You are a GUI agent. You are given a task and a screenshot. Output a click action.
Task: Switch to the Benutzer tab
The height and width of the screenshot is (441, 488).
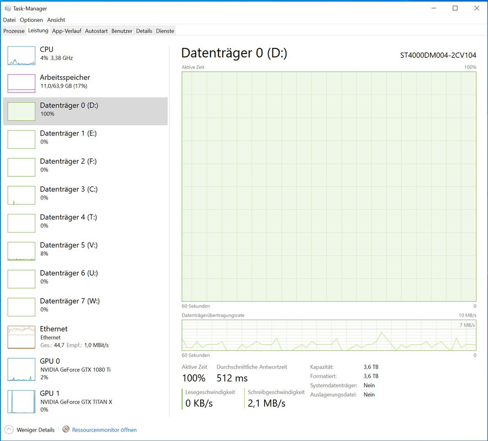pyautogui.click(x=122, y=31)
